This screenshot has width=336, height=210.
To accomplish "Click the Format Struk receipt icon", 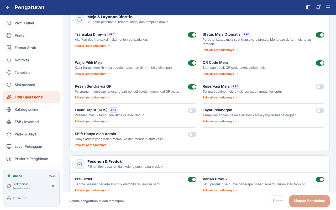I will [9, 48].
